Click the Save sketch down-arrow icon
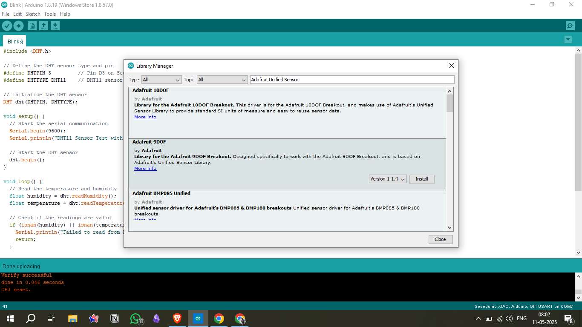Image resolution: width=582 pixels, height=327 pixels. (55, 26)
